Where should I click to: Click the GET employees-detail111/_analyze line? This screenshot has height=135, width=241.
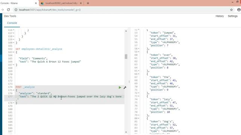[39, 49]
